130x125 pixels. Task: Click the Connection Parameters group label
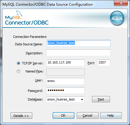pos(30,37)
